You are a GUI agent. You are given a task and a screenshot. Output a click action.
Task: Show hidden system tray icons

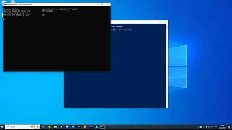(198, 127)
